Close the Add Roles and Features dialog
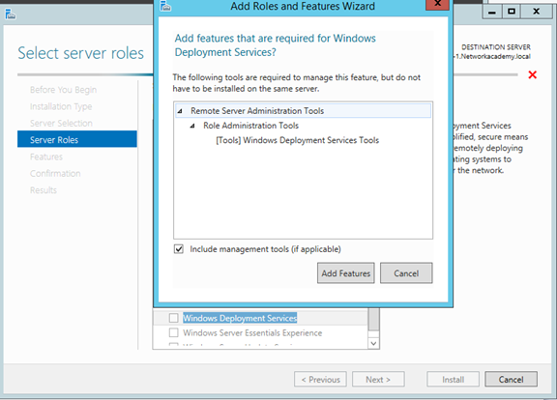 (x=438, y=4)
